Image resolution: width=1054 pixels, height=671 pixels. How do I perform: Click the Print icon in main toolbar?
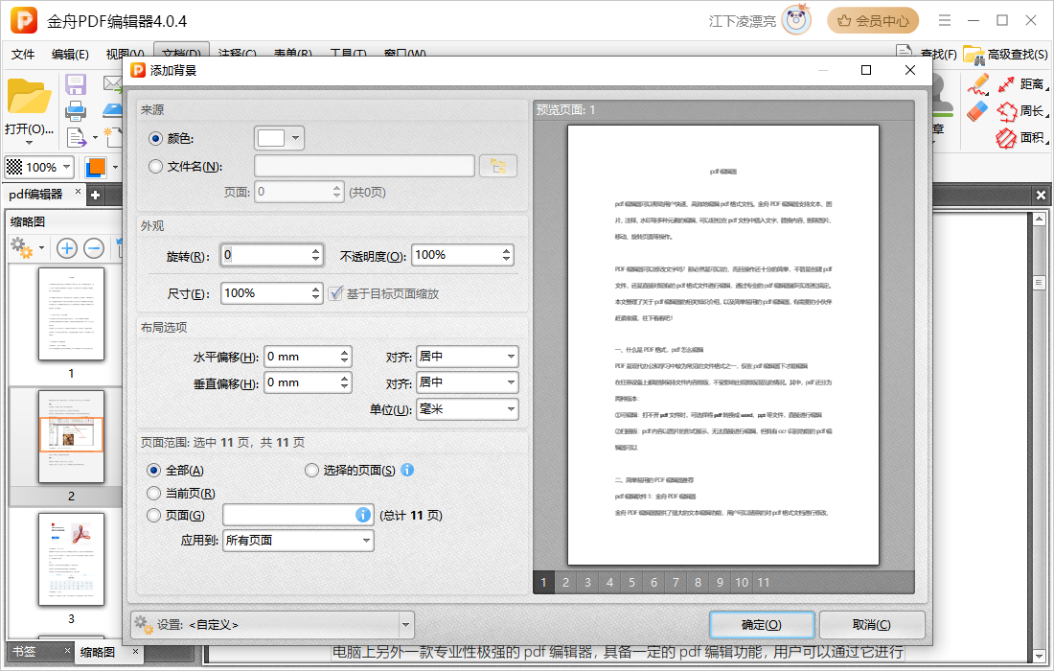(76, 110)
